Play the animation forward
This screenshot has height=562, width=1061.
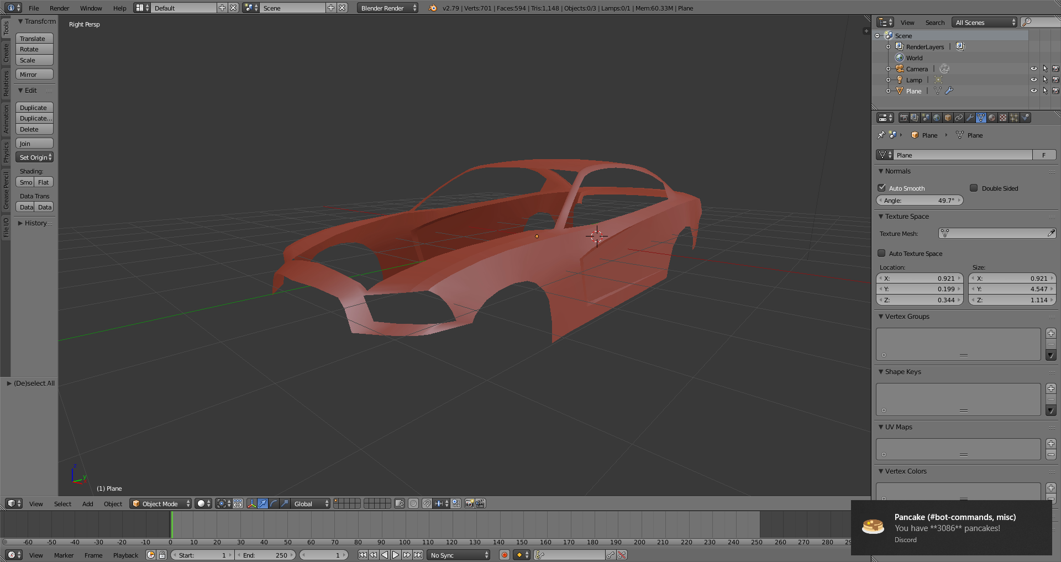(x=396, y=555)
